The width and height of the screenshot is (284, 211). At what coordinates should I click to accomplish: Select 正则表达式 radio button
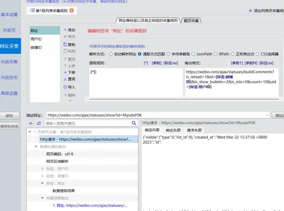coord(233,54)
